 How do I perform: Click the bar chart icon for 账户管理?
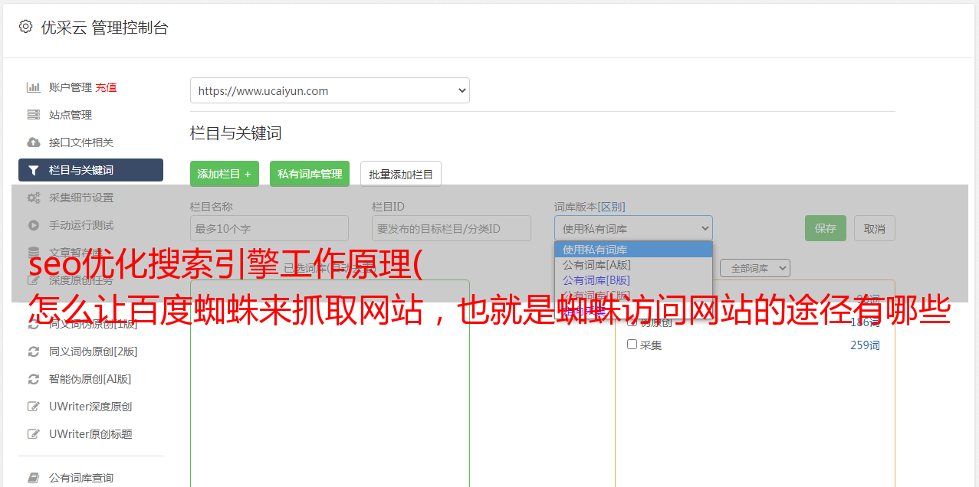pos(34,87)
